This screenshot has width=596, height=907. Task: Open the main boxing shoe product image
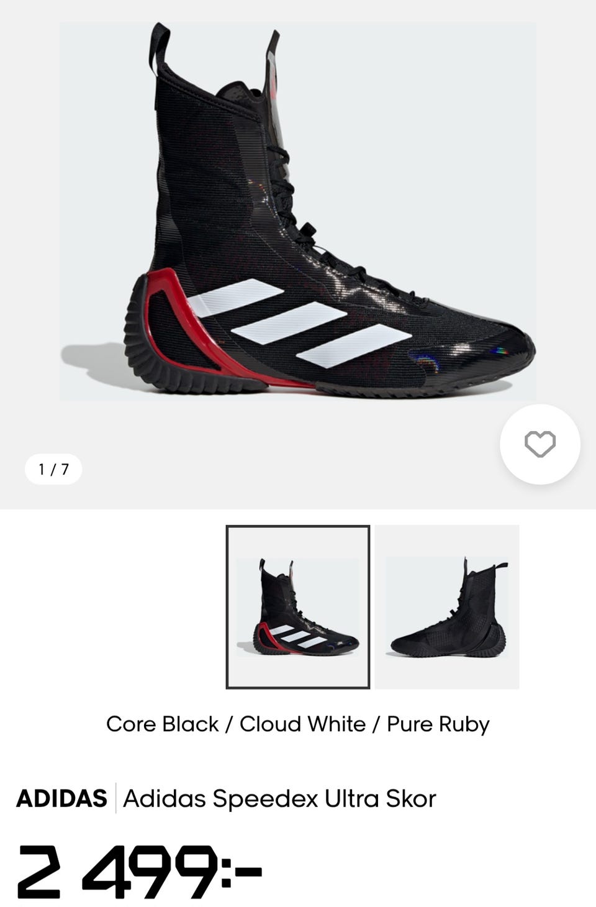[x=298, y=211]
